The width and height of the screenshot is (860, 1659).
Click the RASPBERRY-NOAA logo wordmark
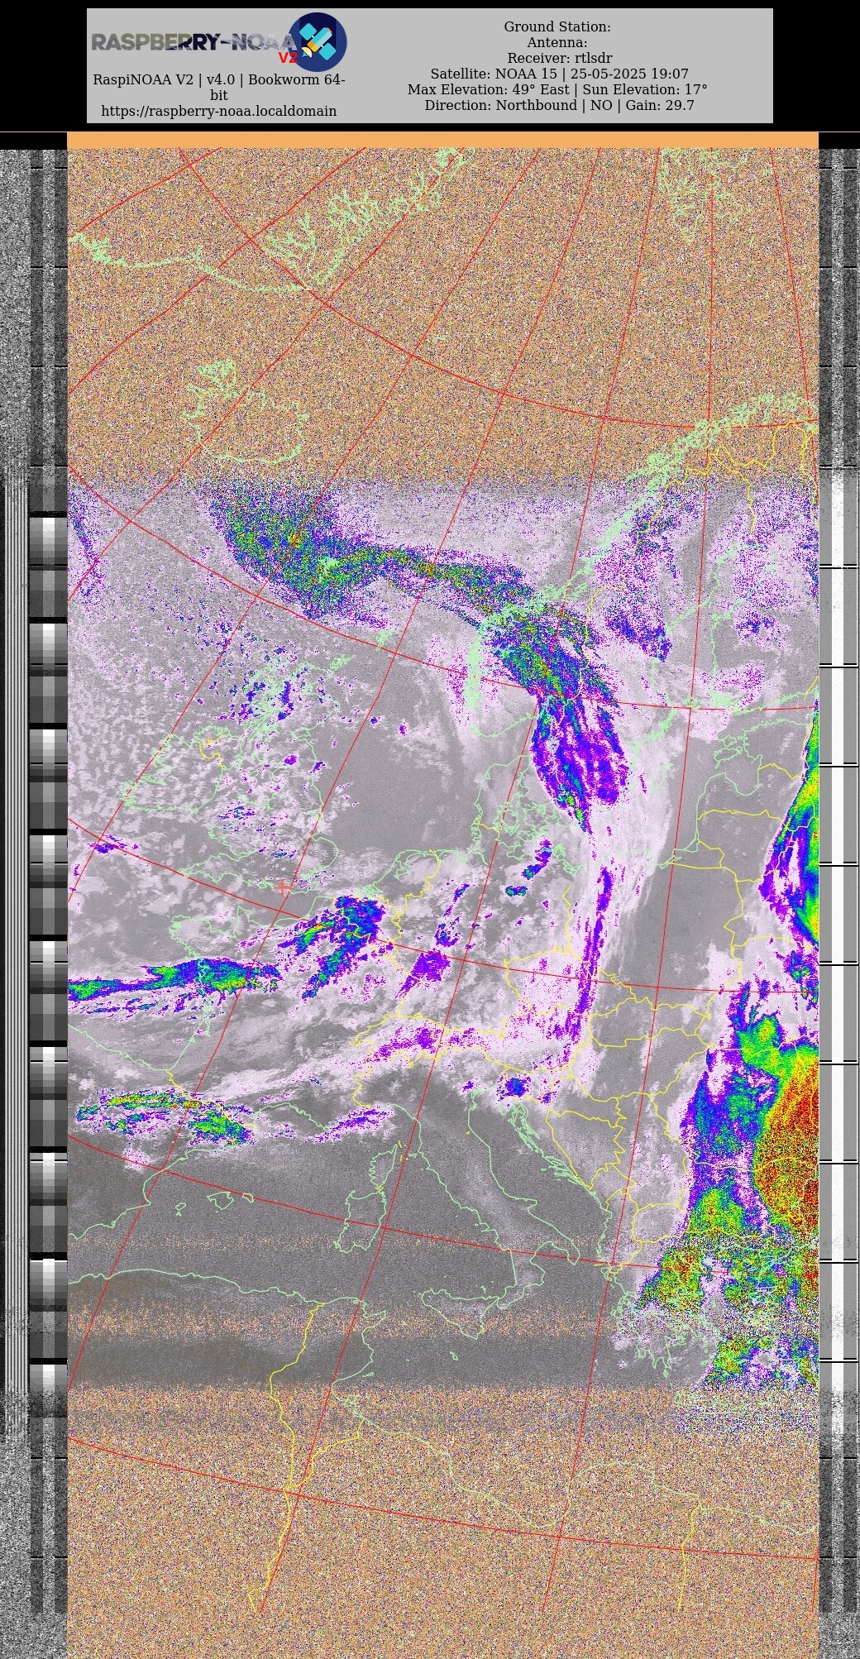[x=193, y=43]
